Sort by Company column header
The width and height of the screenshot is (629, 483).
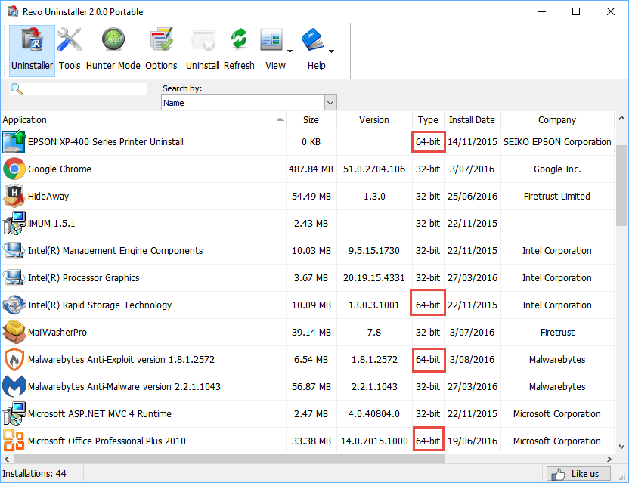(x=557, y=120)
